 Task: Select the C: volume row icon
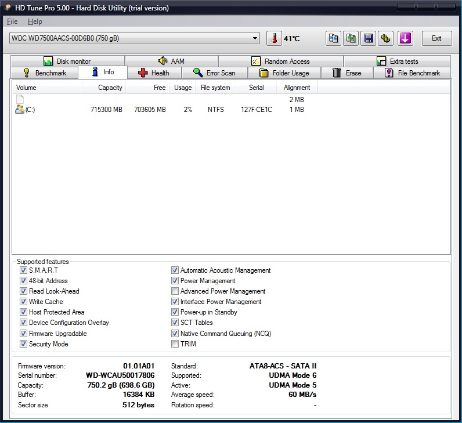click(x=20, y=110)
